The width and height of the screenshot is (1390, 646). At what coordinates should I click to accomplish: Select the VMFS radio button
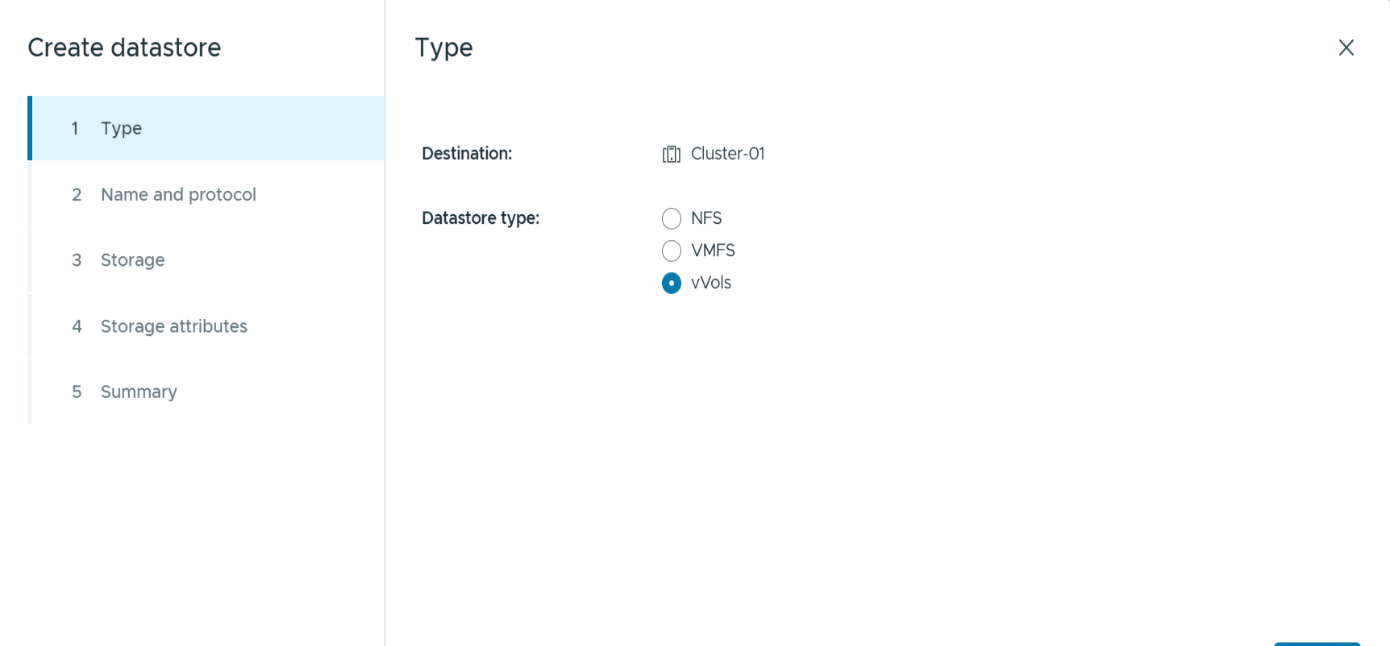coord(671,251)
